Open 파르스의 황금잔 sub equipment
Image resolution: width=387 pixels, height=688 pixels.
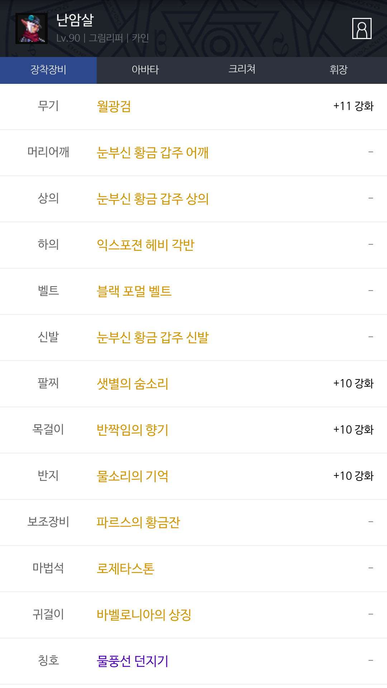click(x=138, y=522)
